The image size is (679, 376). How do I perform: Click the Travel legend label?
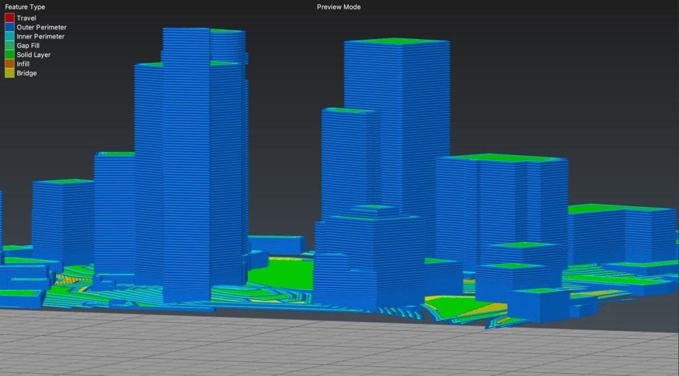coord(27,18)
